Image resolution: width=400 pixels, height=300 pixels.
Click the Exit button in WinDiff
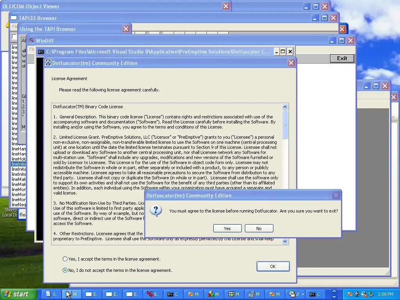tap(342, 59)
